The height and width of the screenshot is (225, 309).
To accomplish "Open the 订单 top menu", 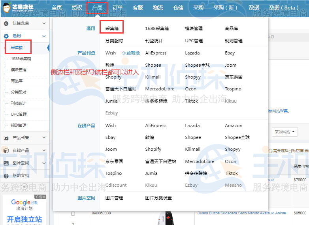I will [117, 7].
